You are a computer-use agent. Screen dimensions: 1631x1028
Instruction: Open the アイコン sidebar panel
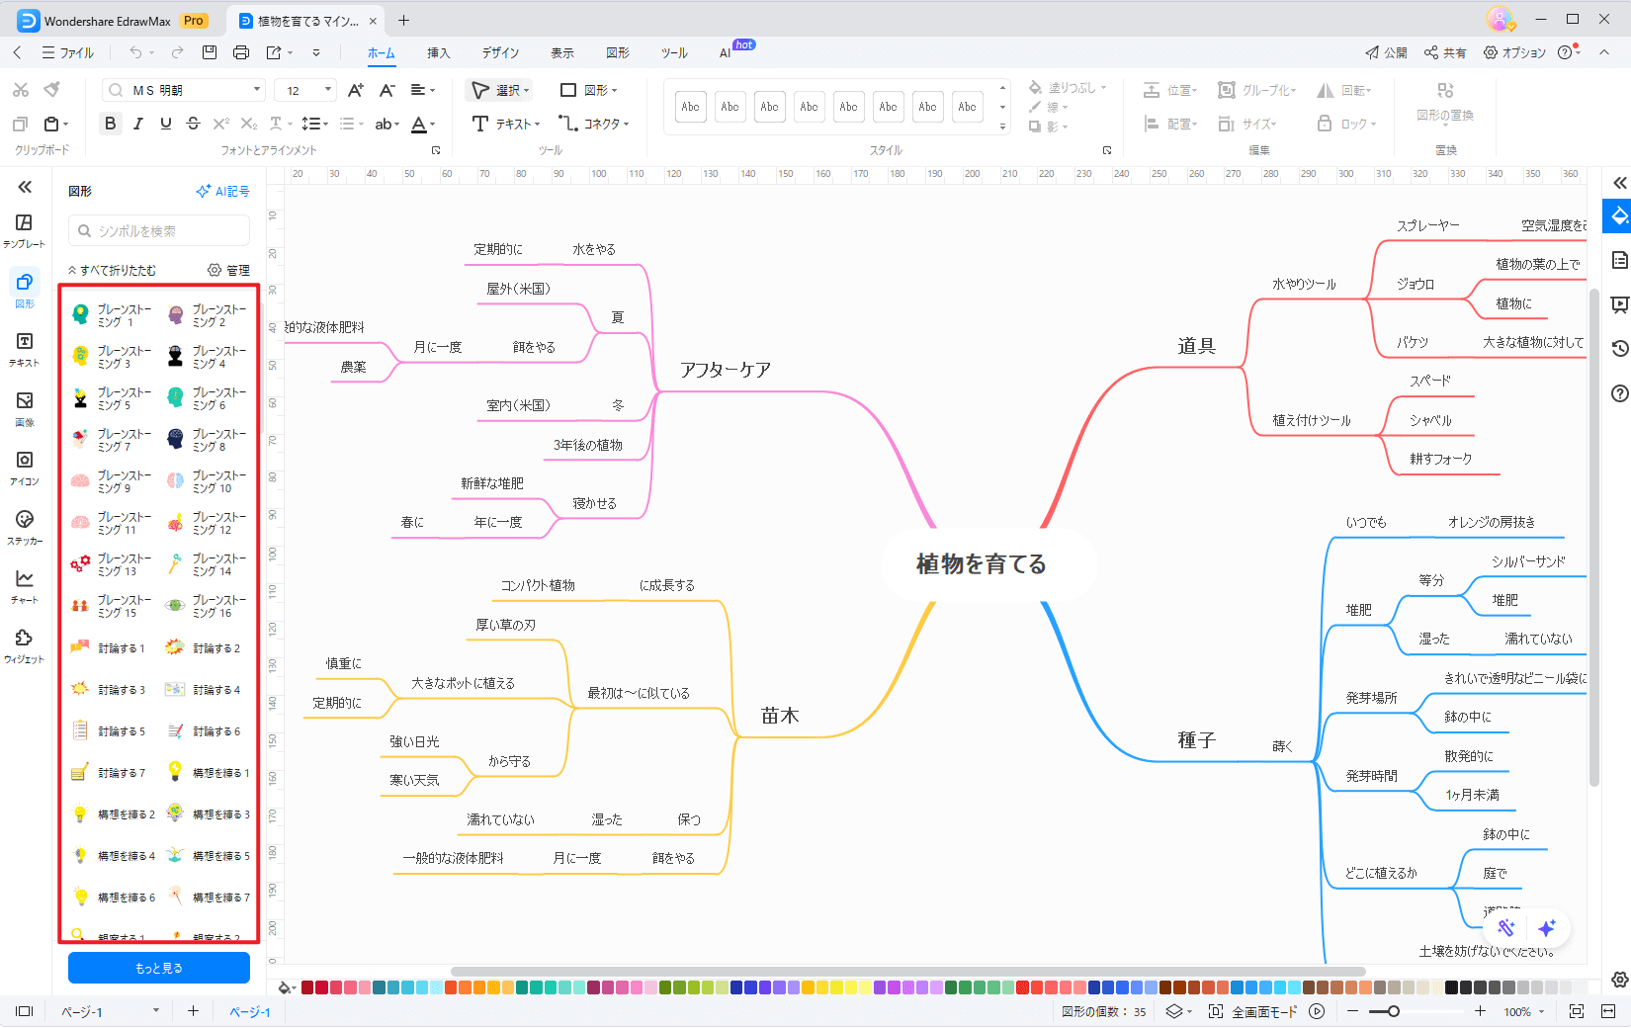[25, 468]
